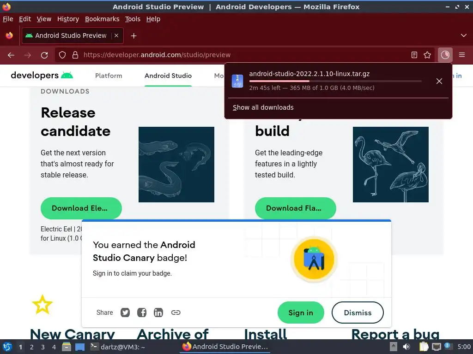Switch to workspace 2
The image size is (473, 354).
[32, 347]
